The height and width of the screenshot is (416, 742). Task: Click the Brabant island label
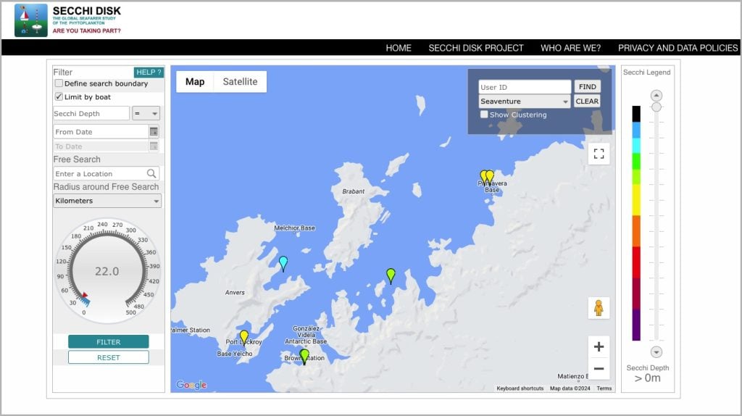(354, 191)
